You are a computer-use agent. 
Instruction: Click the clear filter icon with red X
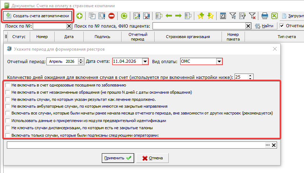click(252, 16)
